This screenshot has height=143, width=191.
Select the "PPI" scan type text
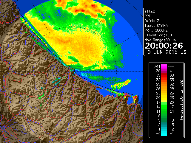[147, 16]
